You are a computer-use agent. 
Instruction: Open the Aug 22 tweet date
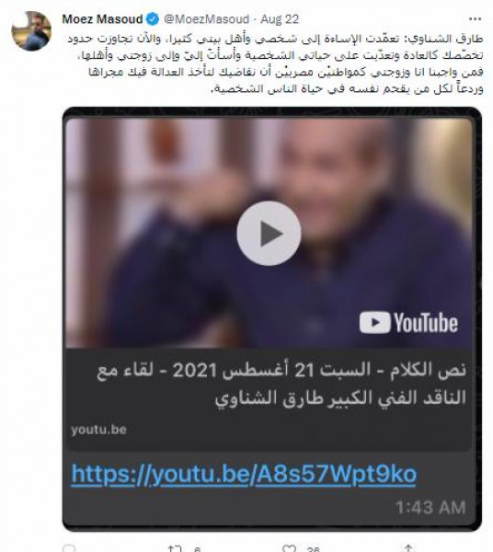[x=280, y=19]
